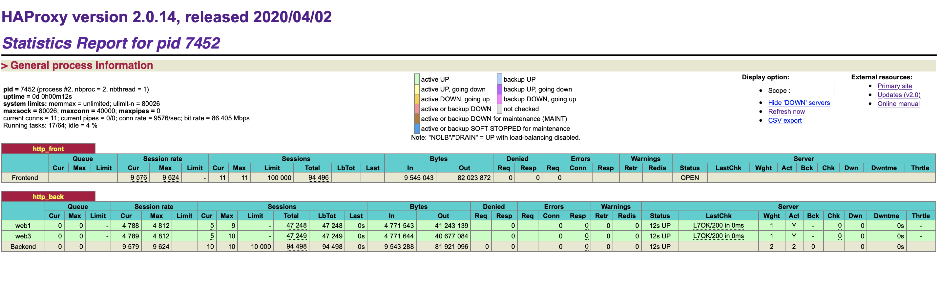This screenshot has height=303, width=941.
Task: Click the web3 12s UP status cell
Action: pyautogui.click(x=660, y=236)
